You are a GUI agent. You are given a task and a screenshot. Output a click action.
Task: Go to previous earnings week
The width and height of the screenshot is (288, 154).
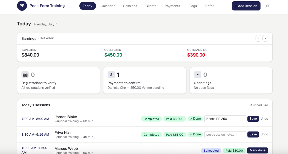258,38
